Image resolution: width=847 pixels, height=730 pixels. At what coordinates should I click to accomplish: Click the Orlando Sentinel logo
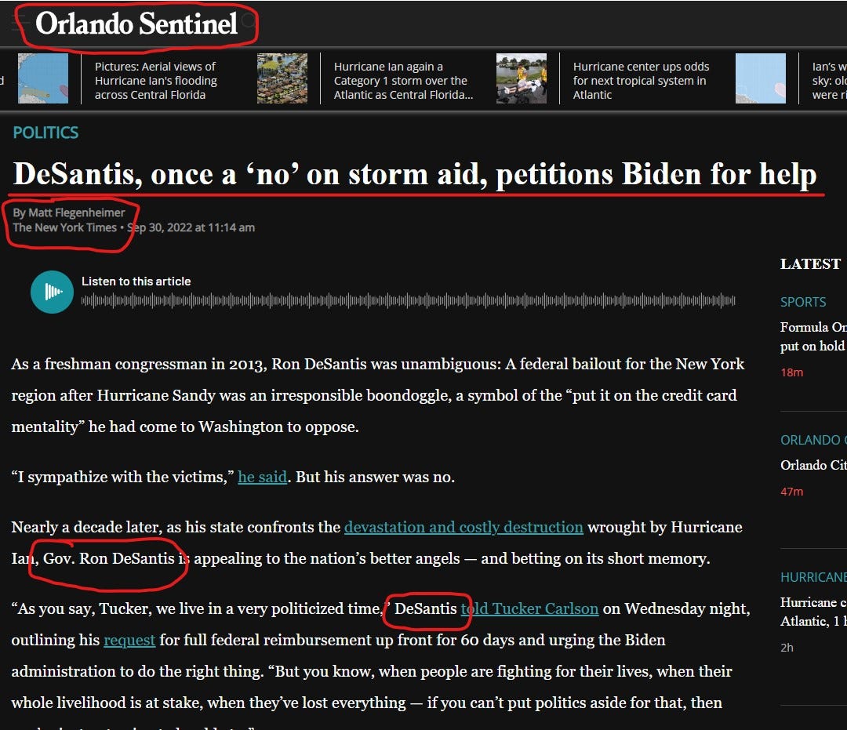136,24
